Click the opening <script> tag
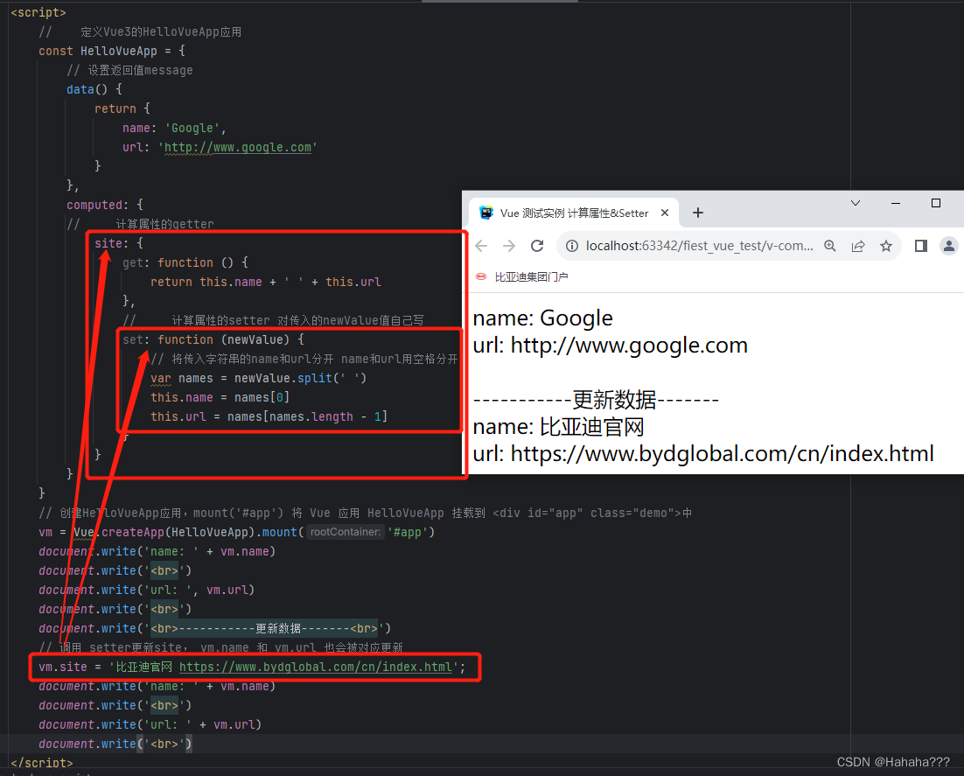964x776 pixels. coord(38,12)
